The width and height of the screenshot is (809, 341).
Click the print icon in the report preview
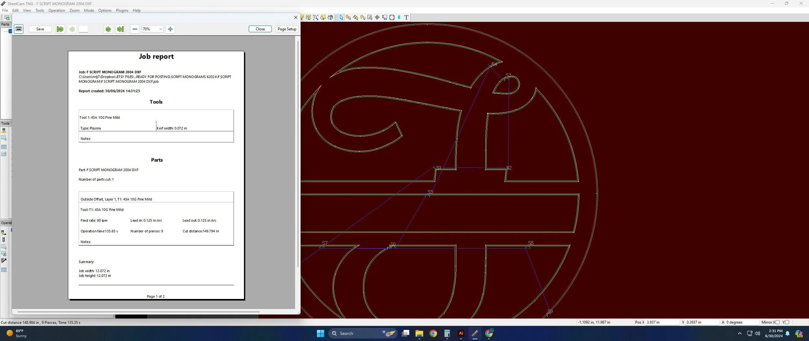(x=19, y=29)
